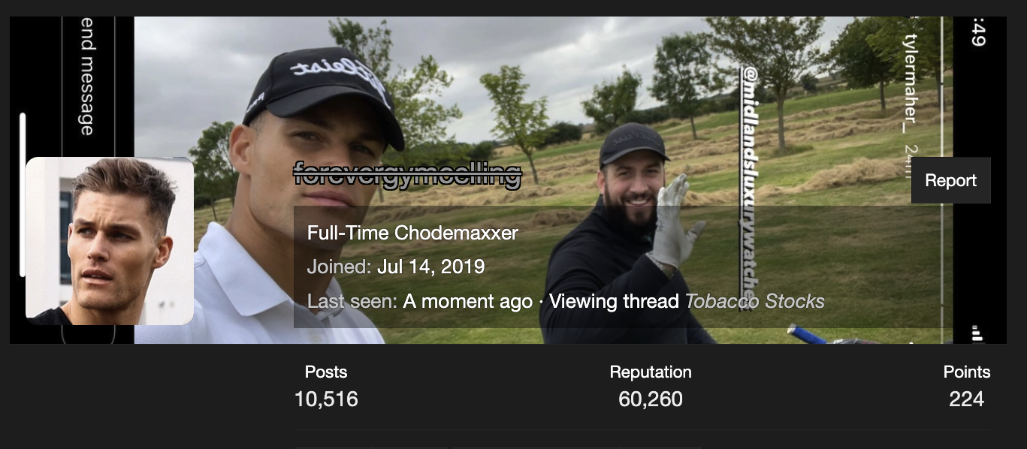This screenshot has height=449, width=1027.
Task: Click the sideways 'end message' text
Action: [x=88, y=77]
